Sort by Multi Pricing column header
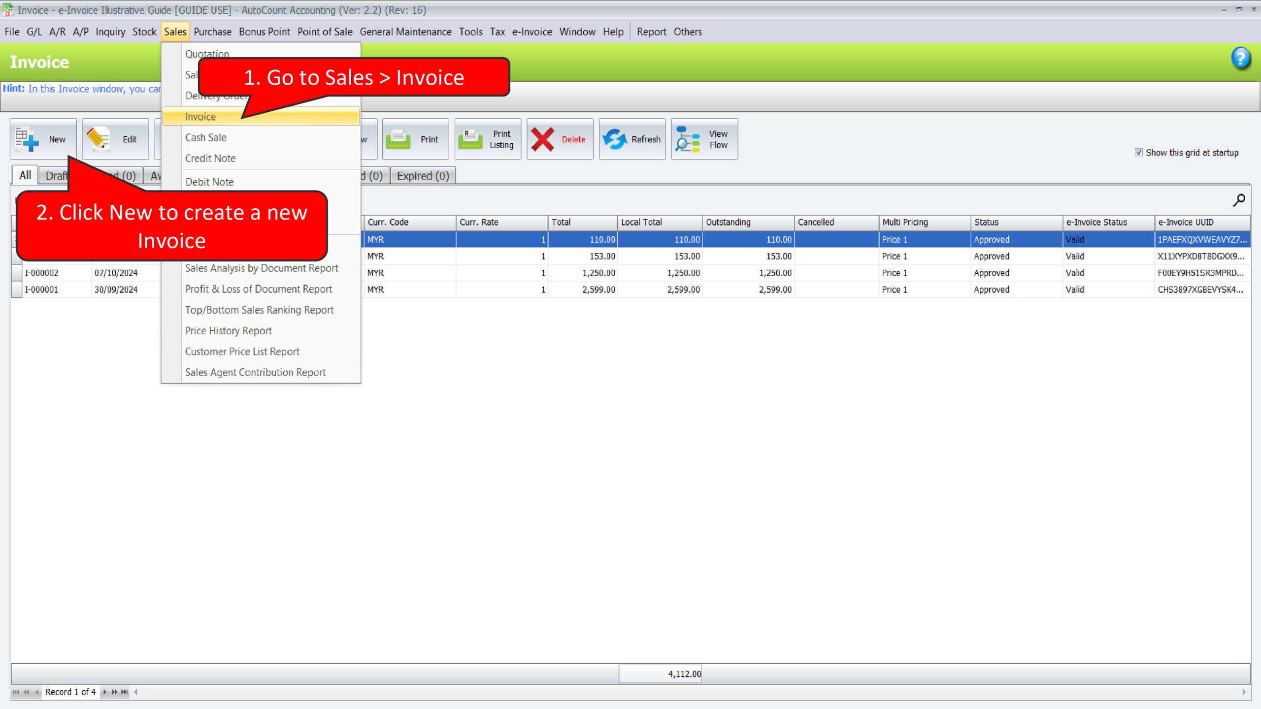The height and width of the screenshot is (709, 1261). (925, 222)
